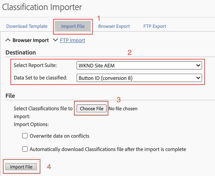Switch to the Download Template tab
The image size is (215, 176).
(27, 26)
